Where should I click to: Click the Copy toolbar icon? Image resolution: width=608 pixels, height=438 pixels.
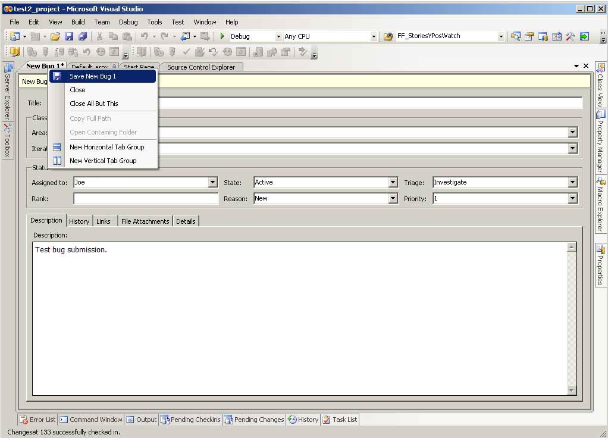click(x=113, y=36)
